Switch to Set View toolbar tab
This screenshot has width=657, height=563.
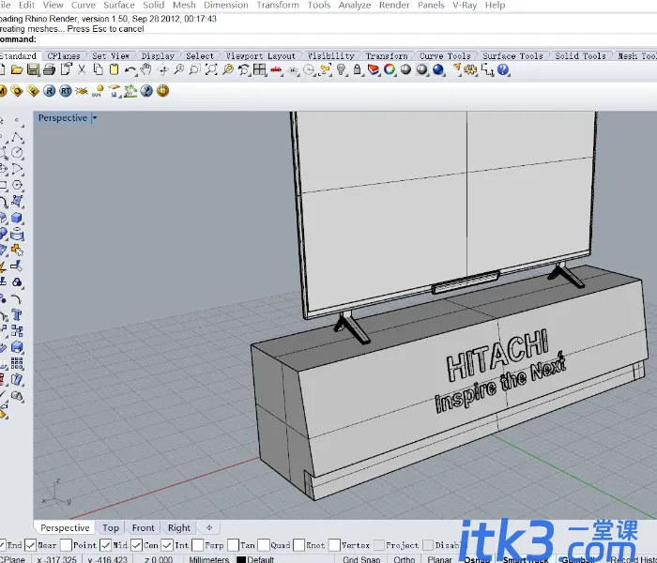click(x=111, y=56)
